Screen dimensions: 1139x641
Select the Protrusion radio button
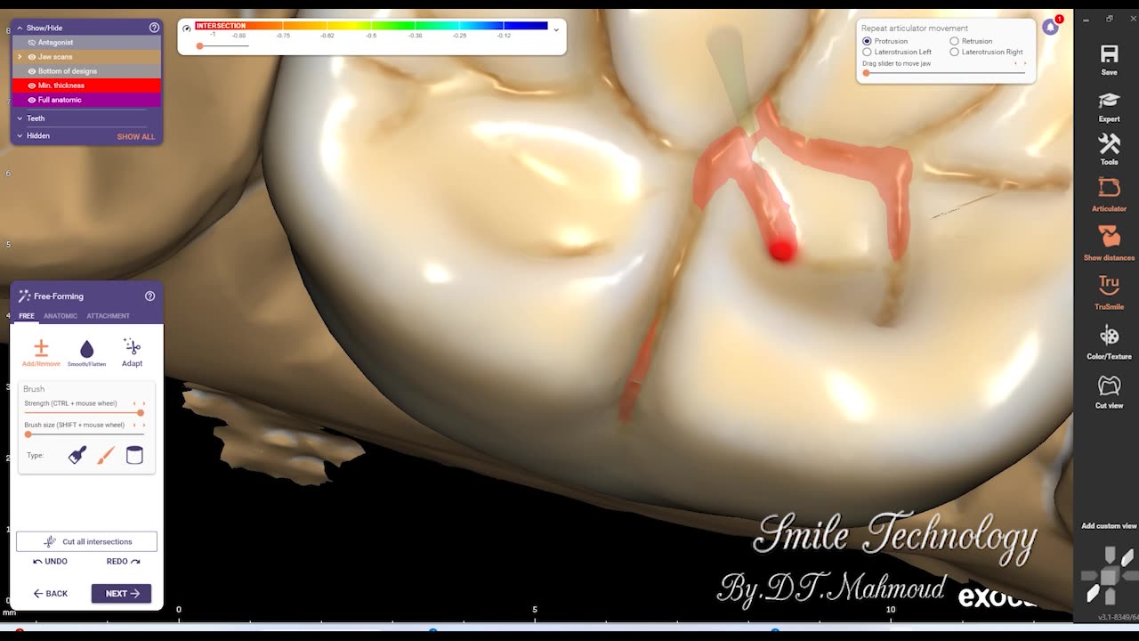tap(867, 41)
